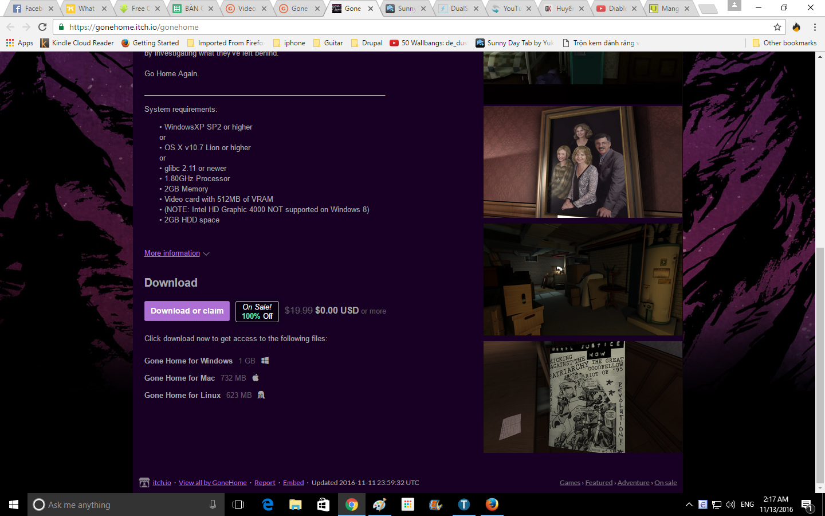Switch to the YouTube tab
Viewport: 825px width, 516px height.
(511, 9)
